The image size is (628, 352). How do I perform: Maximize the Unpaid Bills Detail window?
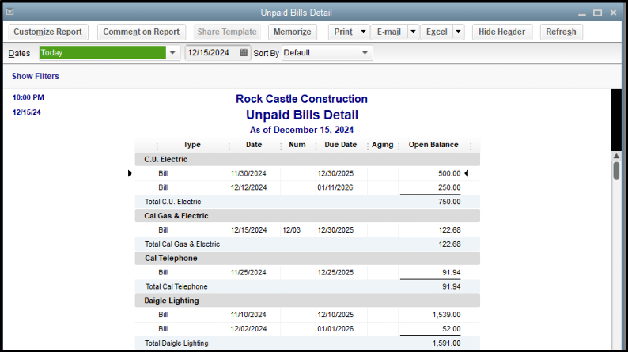tap(598, 13)
